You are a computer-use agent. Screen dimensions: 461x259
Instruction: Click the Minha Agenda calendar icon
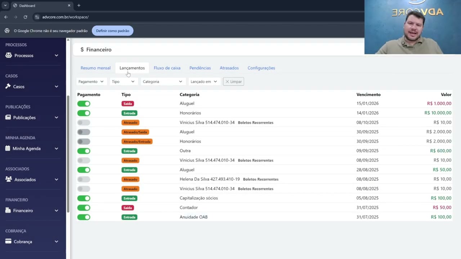pos(8,148)
